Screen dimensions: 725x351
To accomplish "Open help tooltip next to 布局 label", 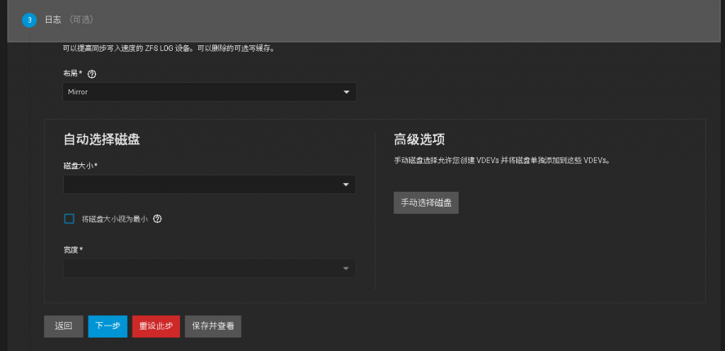I will coord(91,74).
